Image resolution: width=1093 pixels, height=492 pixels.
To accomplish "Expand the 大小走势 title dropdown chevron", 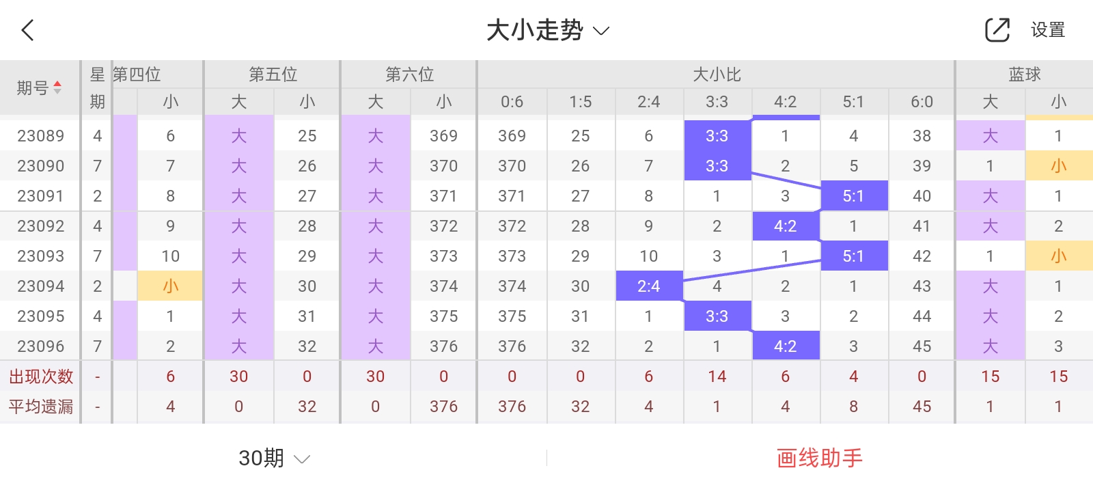I will 601,31.
